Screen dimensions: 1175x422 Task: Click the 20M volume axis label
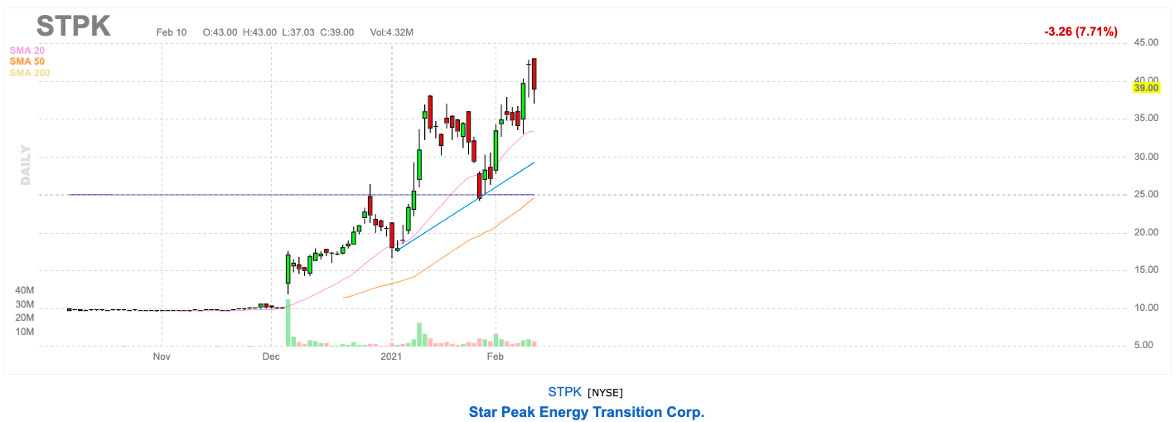tap(24, 318)
